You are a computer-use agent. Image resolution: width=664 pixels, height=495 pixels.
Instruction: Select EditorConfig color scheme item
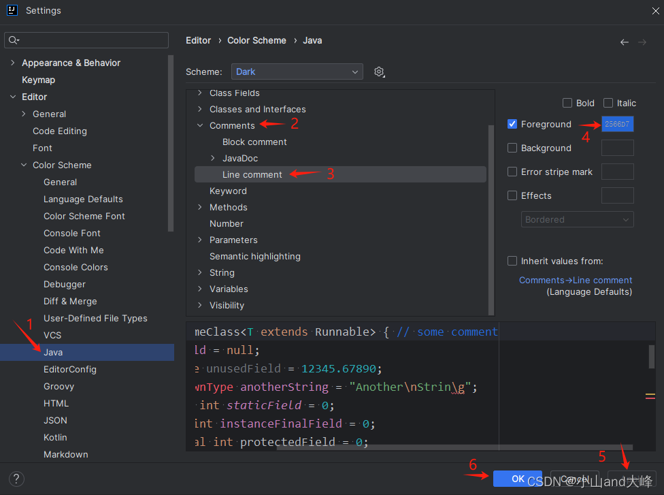(x=70, y=369)
